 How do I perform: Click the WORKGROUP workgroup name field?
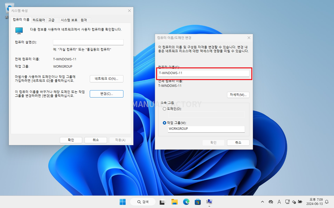(206, 129)
